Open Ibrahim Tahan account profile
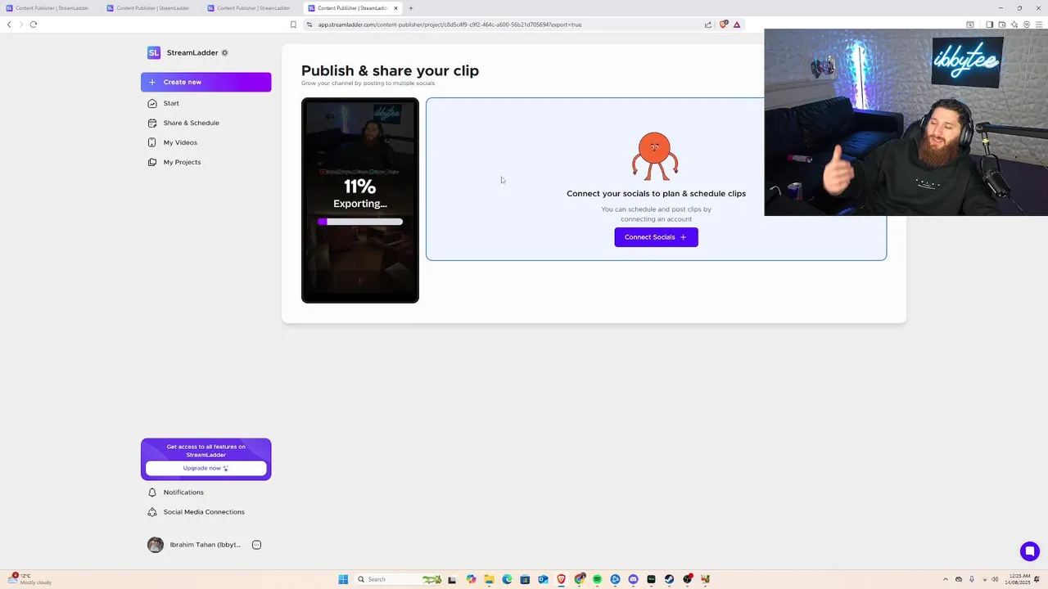Screen dimensions: 1048x589 [194, 545]
